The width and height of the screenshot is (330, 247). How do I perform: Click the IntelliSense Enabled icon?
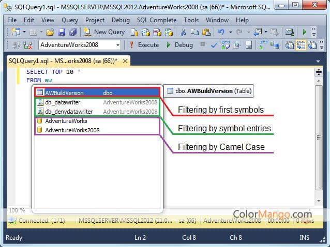coord(249,45)
